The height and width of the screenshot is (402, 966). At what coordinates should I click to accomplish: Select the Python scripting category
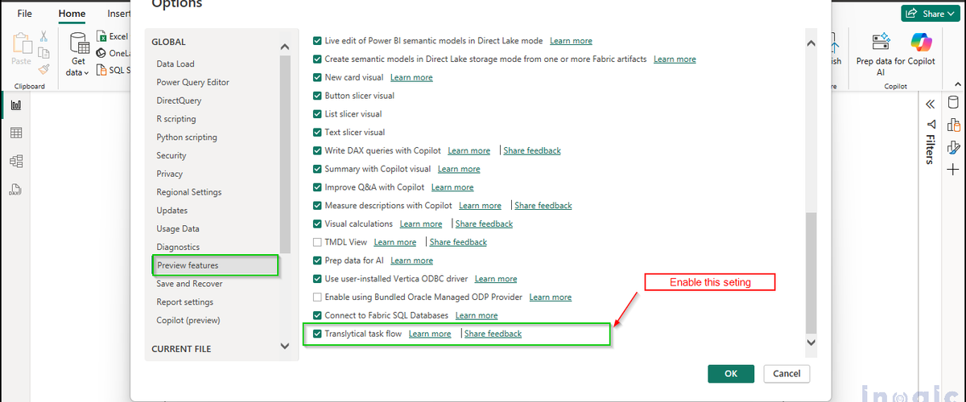pyautogui.click(x=187, y=137)
